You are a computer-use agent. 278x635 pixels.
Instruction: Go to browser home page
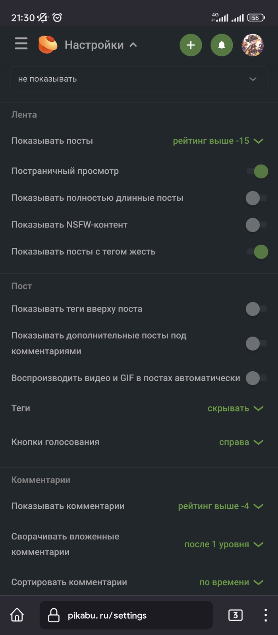pyautogui.click(x=17, y=615)
